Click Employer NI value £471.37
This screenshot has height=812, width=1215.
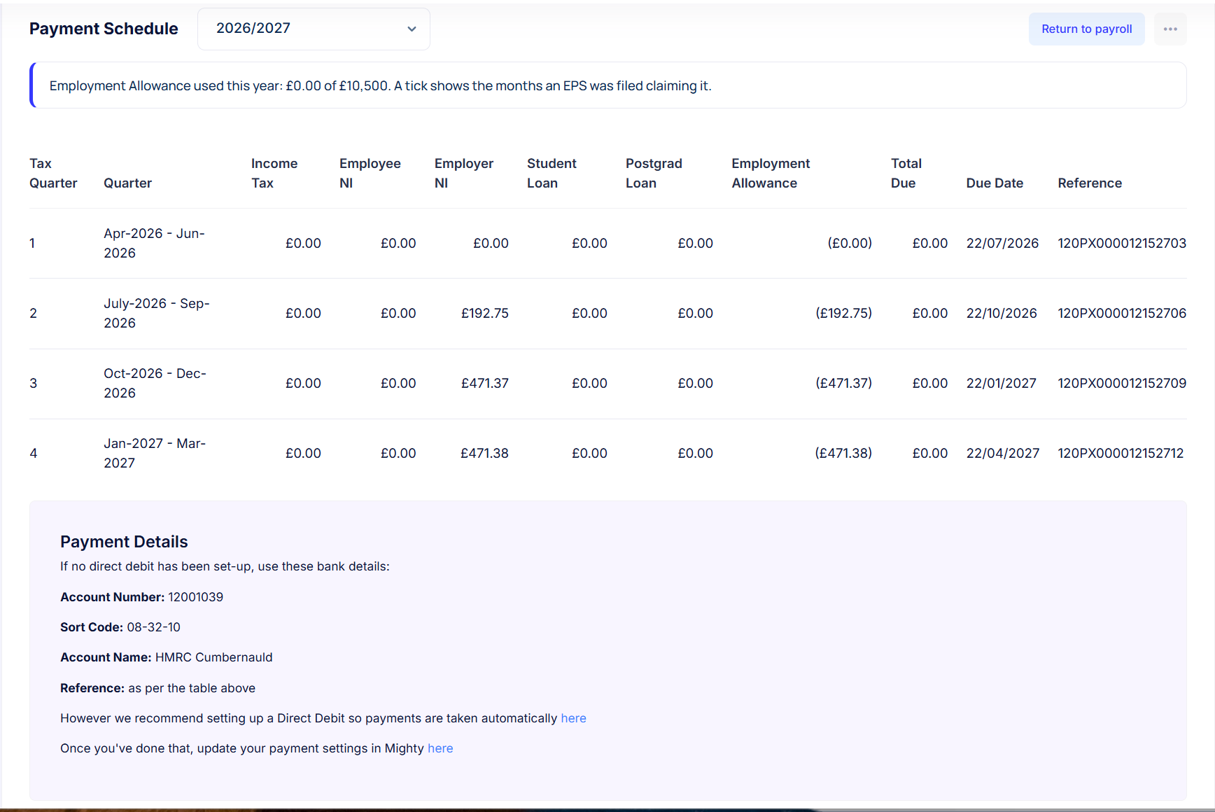click(x=485, y=383)
